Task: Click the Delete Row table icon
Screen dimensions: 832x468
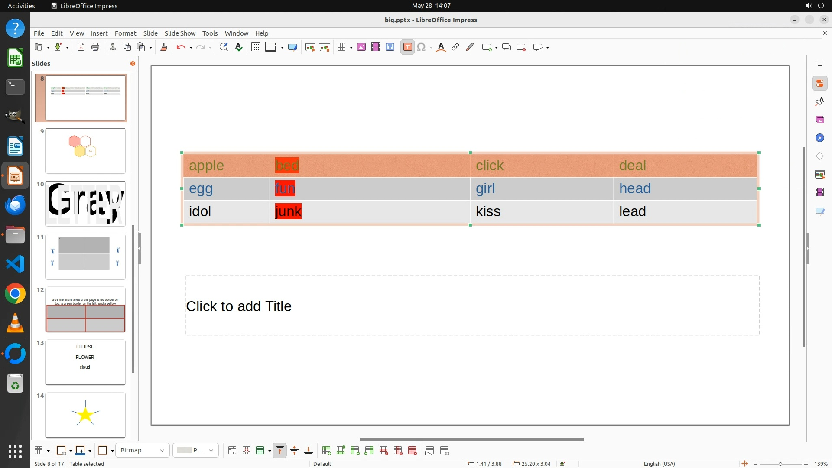Action: tap(383, 451)
